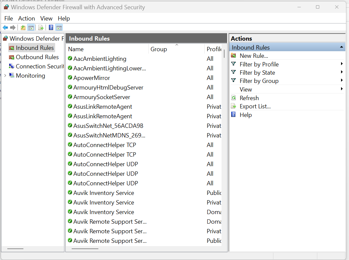349x260 pixels.
Task: Click the funnel icon beside Filter by State
Action: (233, 72)
